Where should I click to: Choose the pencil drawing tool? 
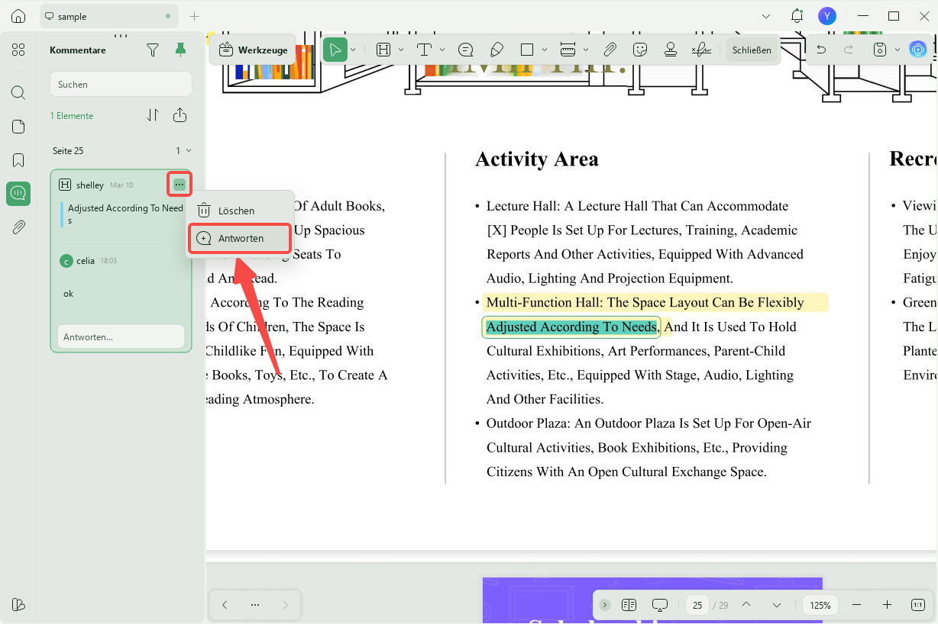[496, 50]
